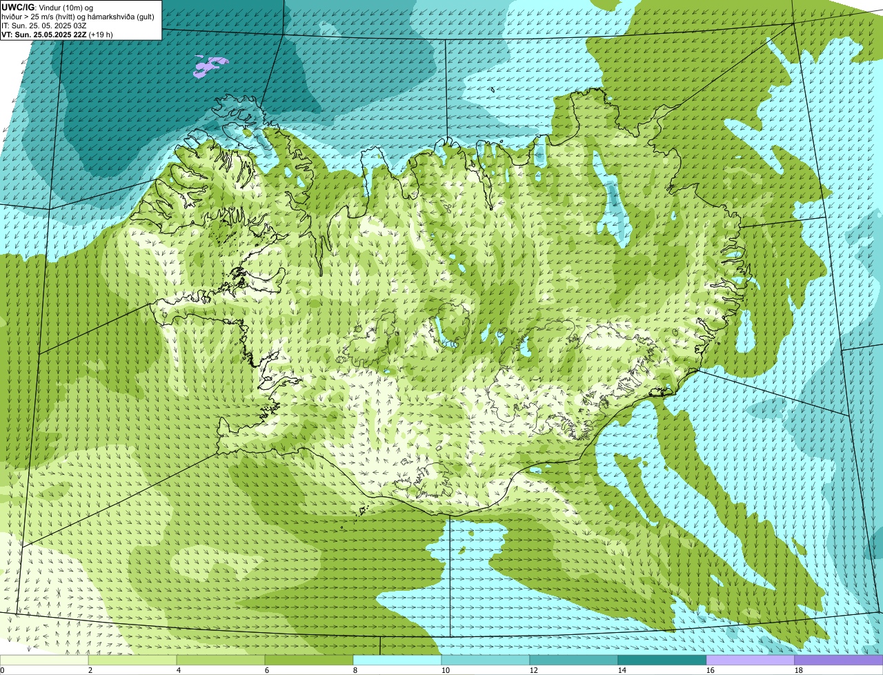883x675 pixels.
Task: Click the '18' tick label on the color scale
Action: [799, 670]
